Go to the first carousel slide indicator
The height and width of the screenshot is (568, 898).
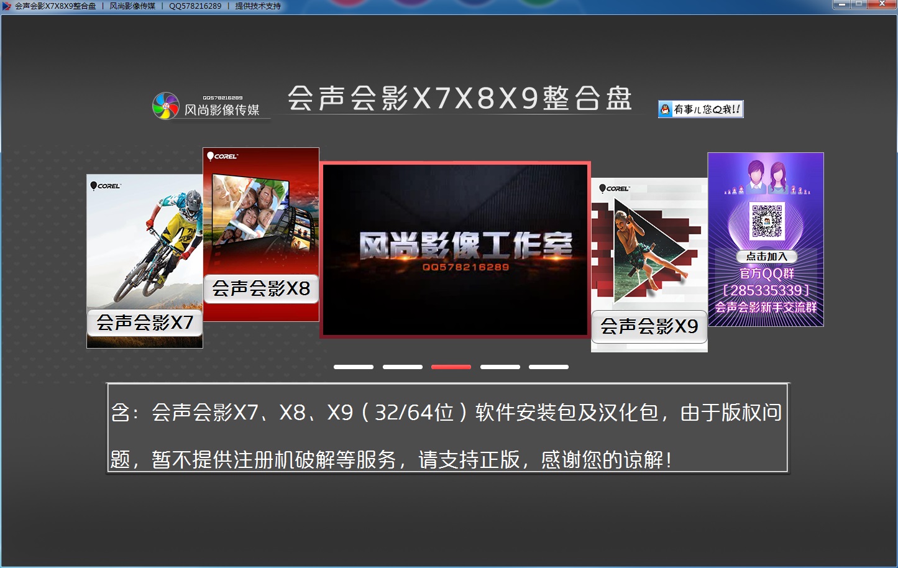354,367
